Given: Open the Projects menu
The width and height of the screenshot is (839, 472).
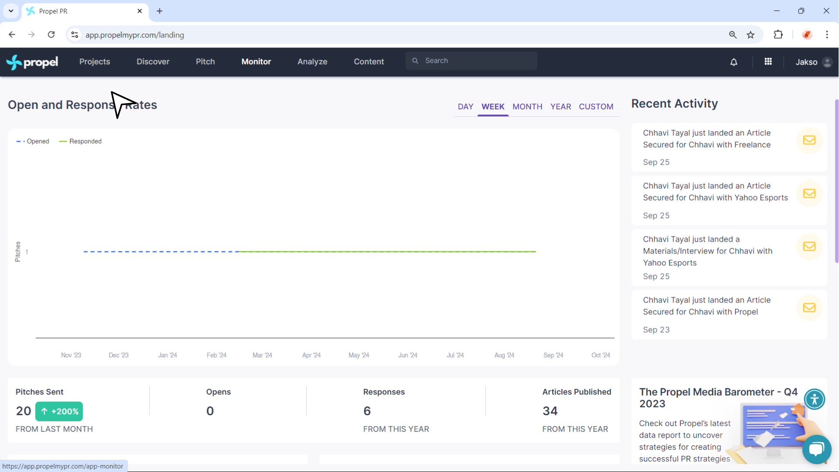Looking at the screenshot, I should pos(95,62).
